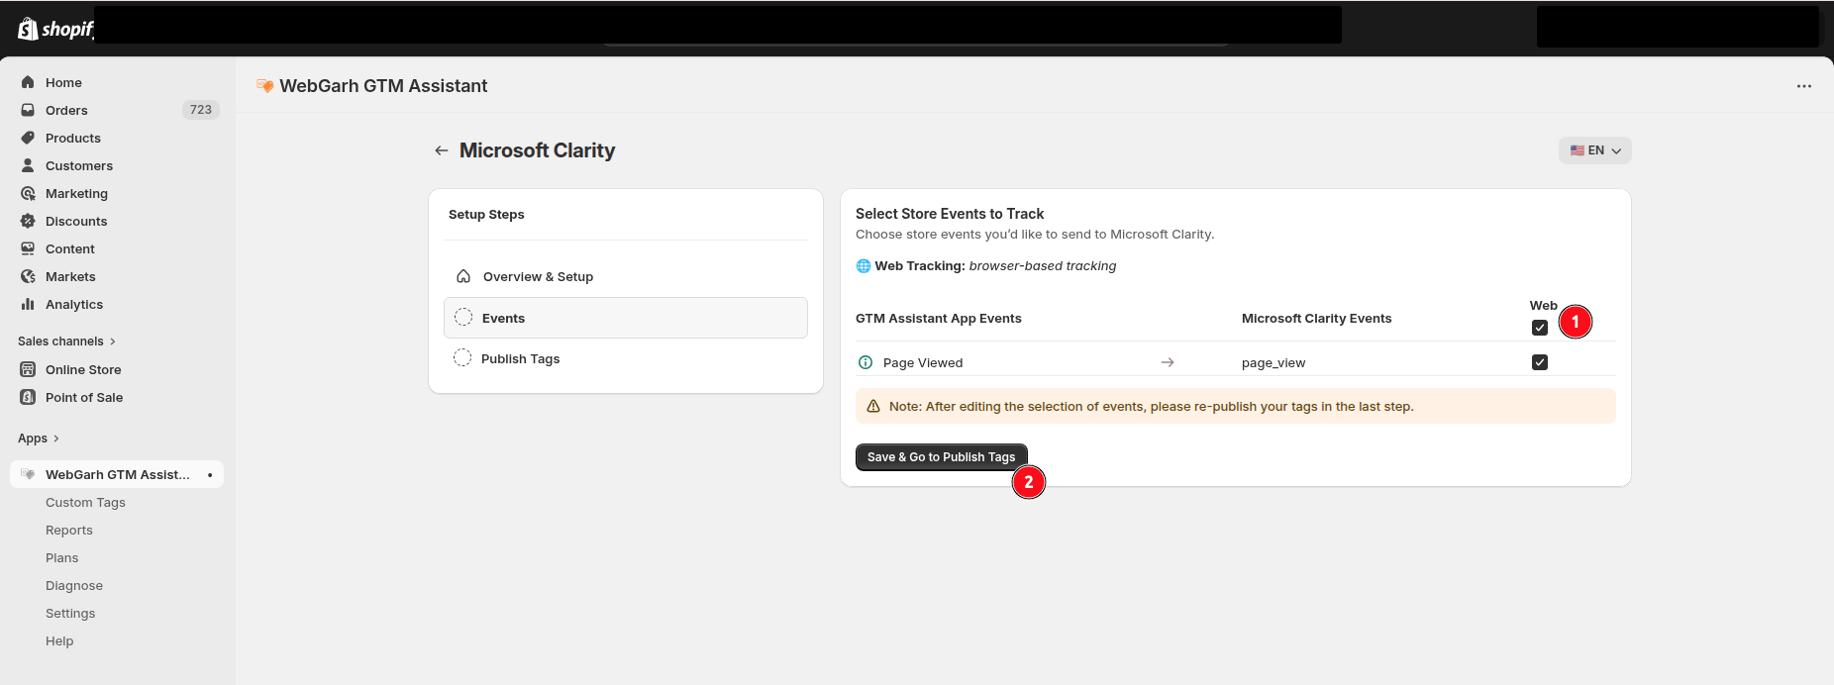The image size is (1834, 685).
Task: Click the Microsoft Clarity Events column header
Action: tap(1317, 319)
